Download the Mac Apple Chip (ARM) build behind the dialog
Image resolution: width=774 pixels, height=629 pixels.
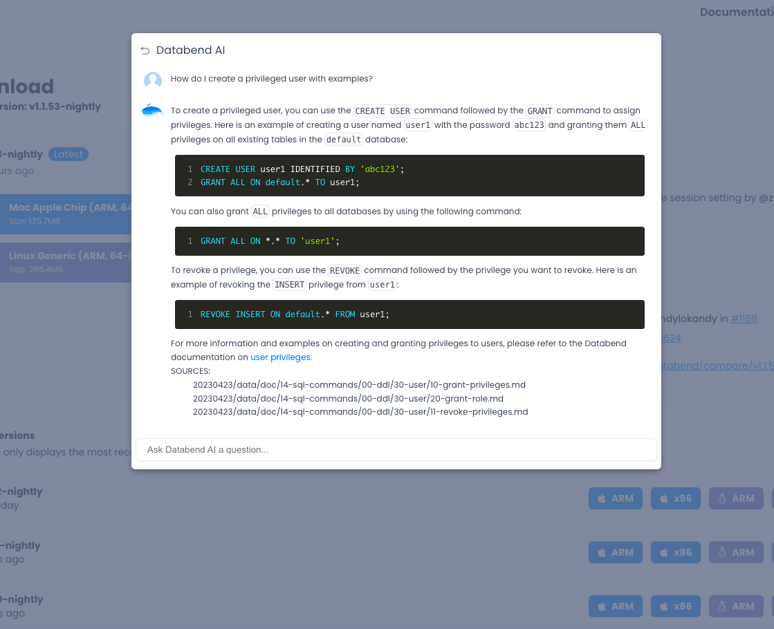point(66,214)
